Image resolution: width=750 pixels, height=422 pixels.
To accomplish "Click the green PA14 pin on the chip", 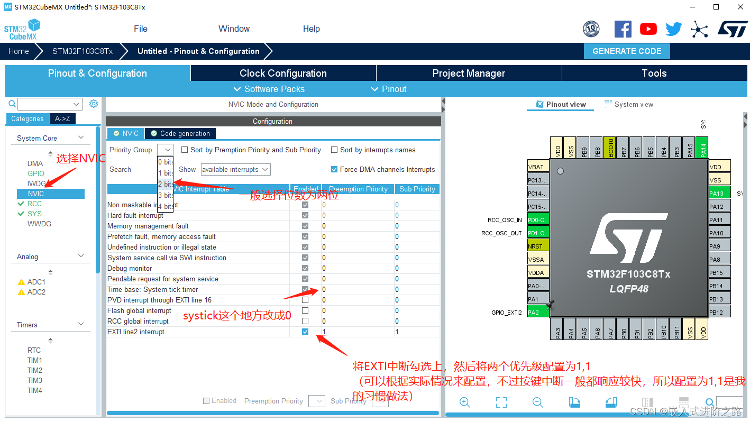I will click(703, 147).
